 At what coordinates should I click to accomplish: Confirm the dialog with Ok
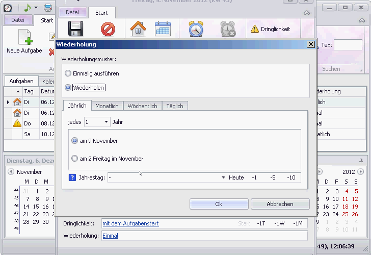[219, 204]
